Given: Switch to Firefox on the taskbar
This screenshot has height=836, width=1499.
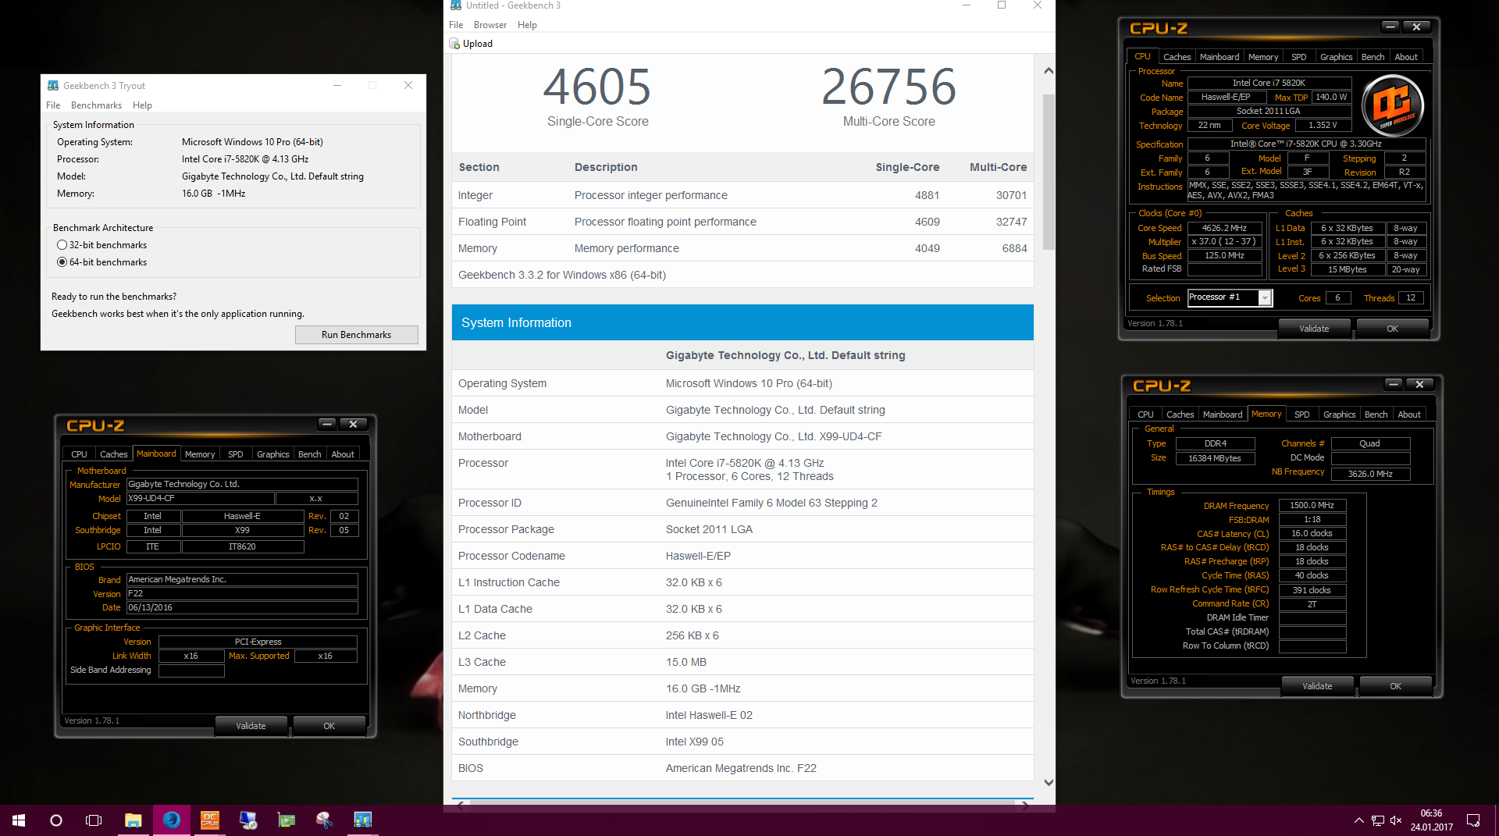Looking at the screenshot, I should coord(172,820).
